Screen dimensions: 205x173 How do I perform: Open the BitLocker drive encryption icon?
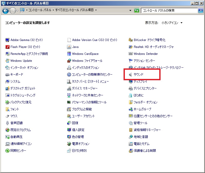131,40
